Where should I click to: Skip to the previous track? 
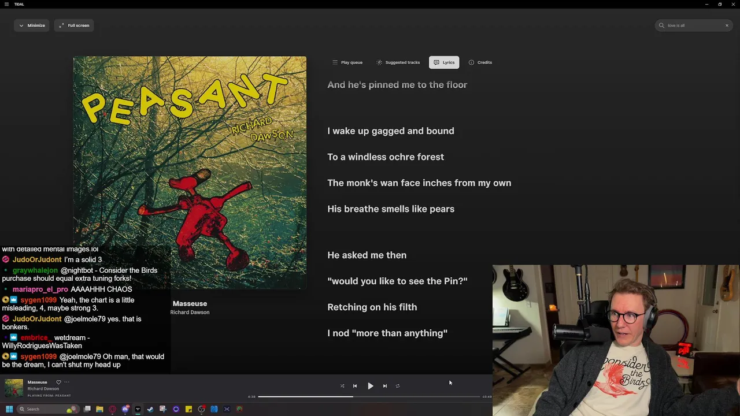coord(355,386)
